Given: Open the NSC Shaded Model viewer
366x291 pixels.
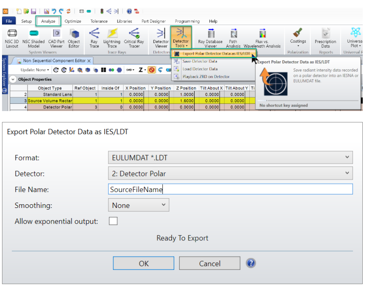Looking at the screenshot, I should click(x=34, y=39).
